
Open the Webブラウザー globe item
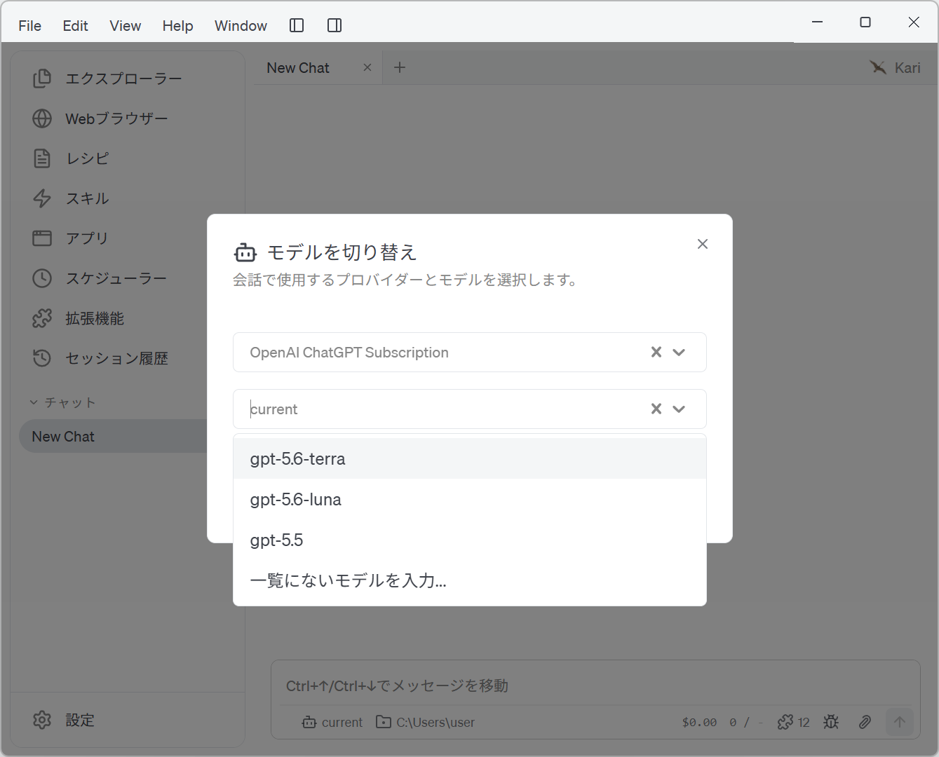pos(128,118)
